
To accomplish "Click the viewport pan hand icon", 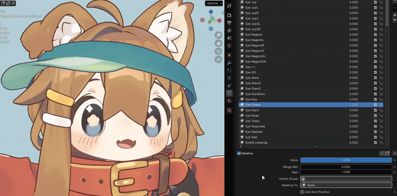I will click(x=218, y=43).
